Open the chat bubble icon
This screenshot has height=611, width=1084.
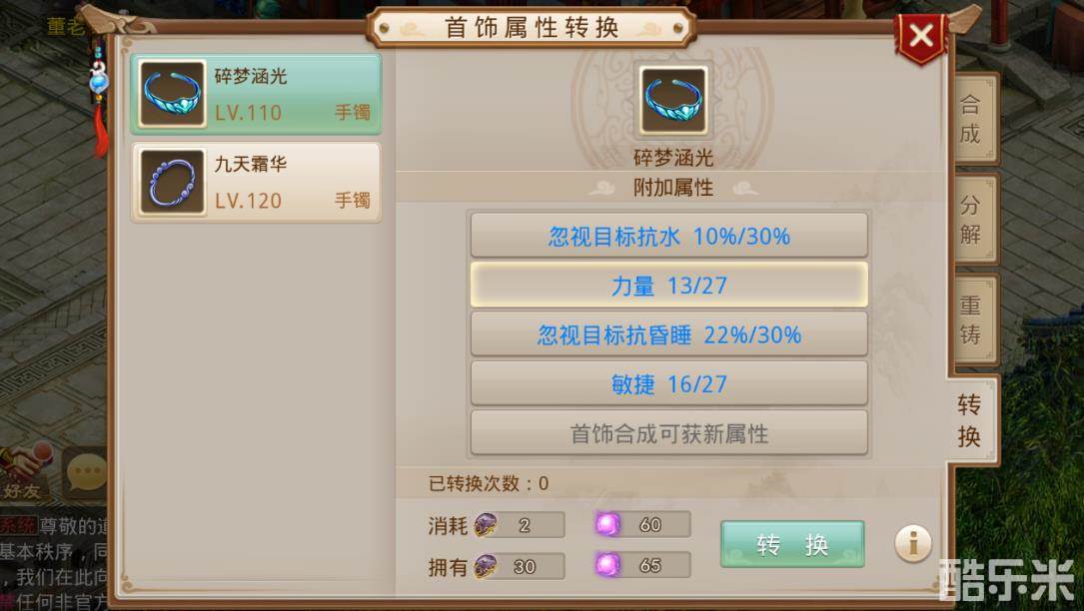tap(86, 473)
